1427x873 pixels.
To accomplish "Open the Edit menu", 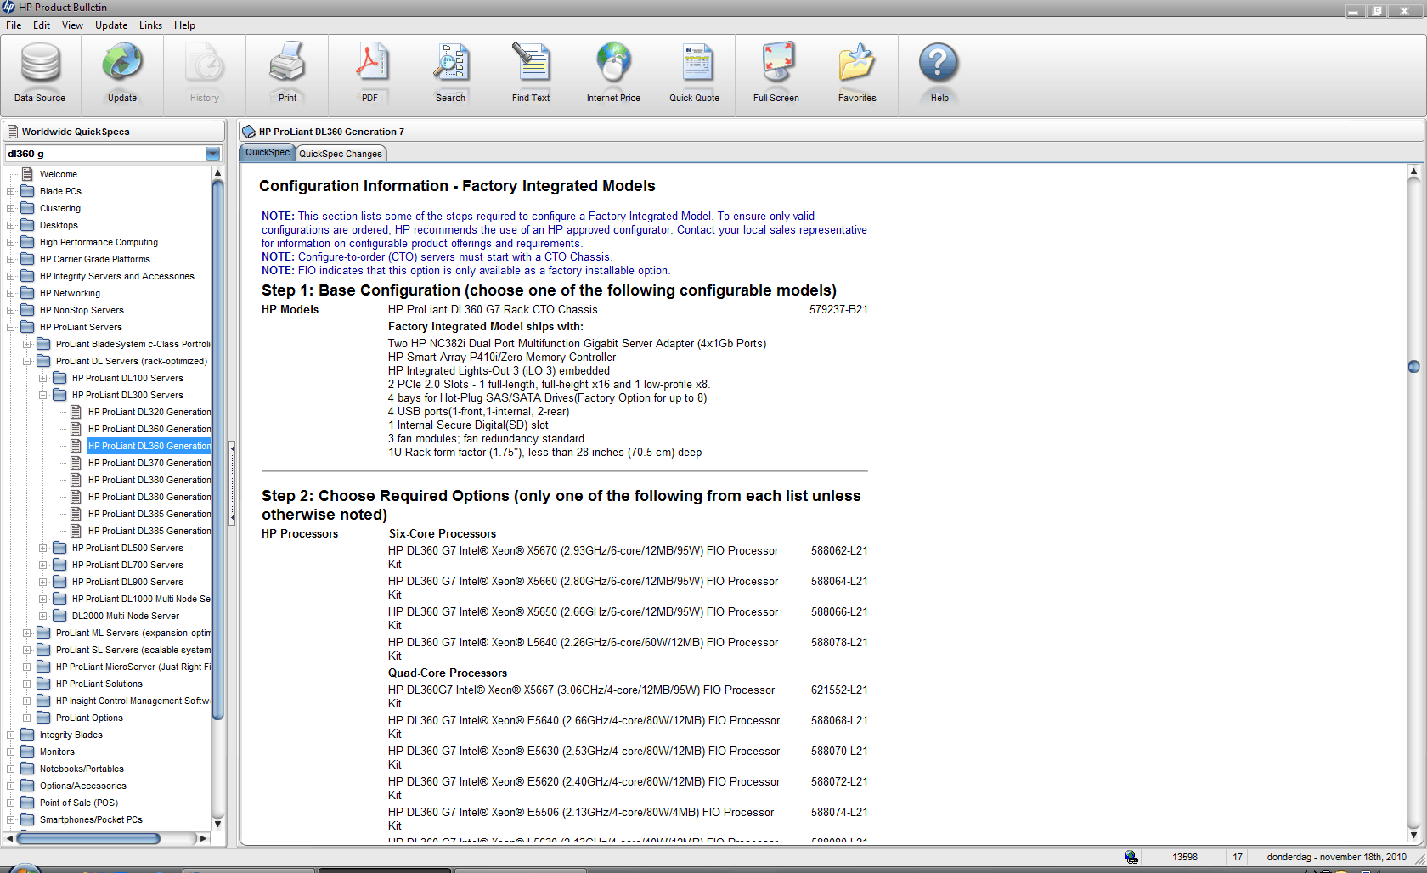I will pos(42,25).
